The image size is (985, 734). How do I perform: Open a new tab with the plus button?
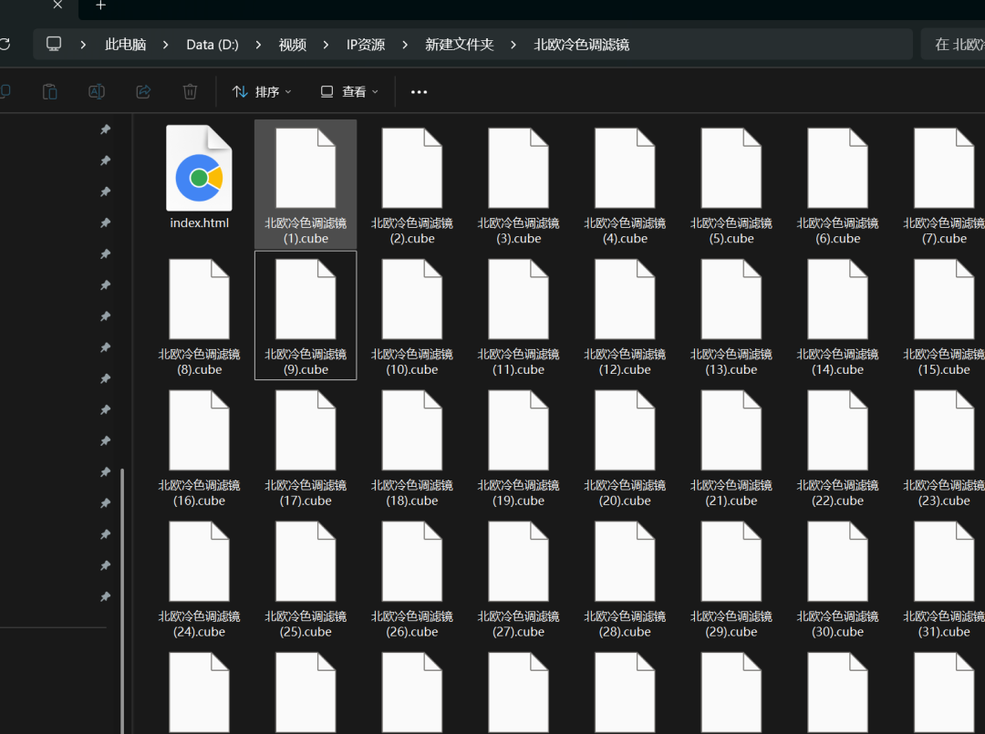pos(100,5)
